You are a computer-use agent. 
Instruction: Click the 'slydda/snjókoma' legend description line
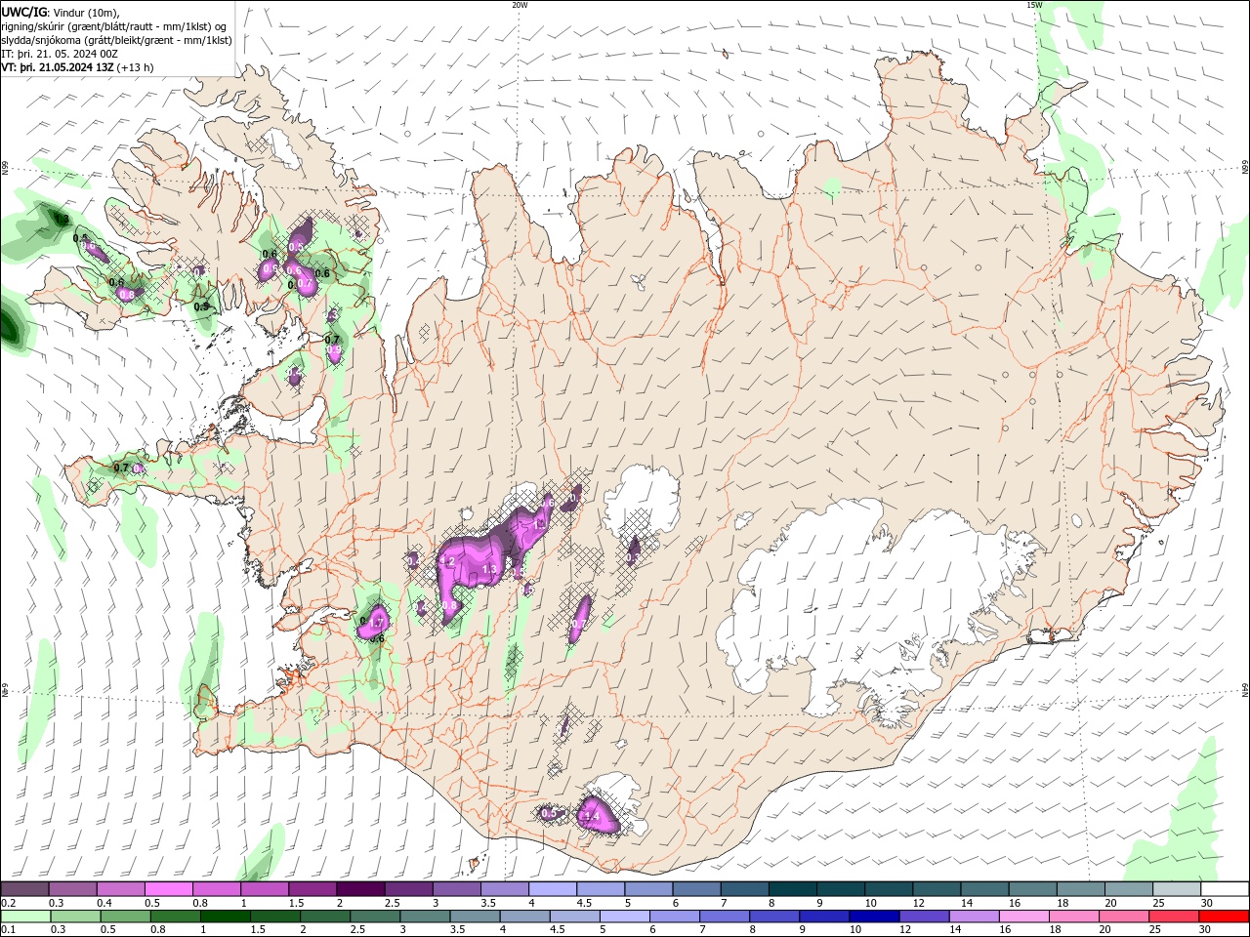(116, 40)
